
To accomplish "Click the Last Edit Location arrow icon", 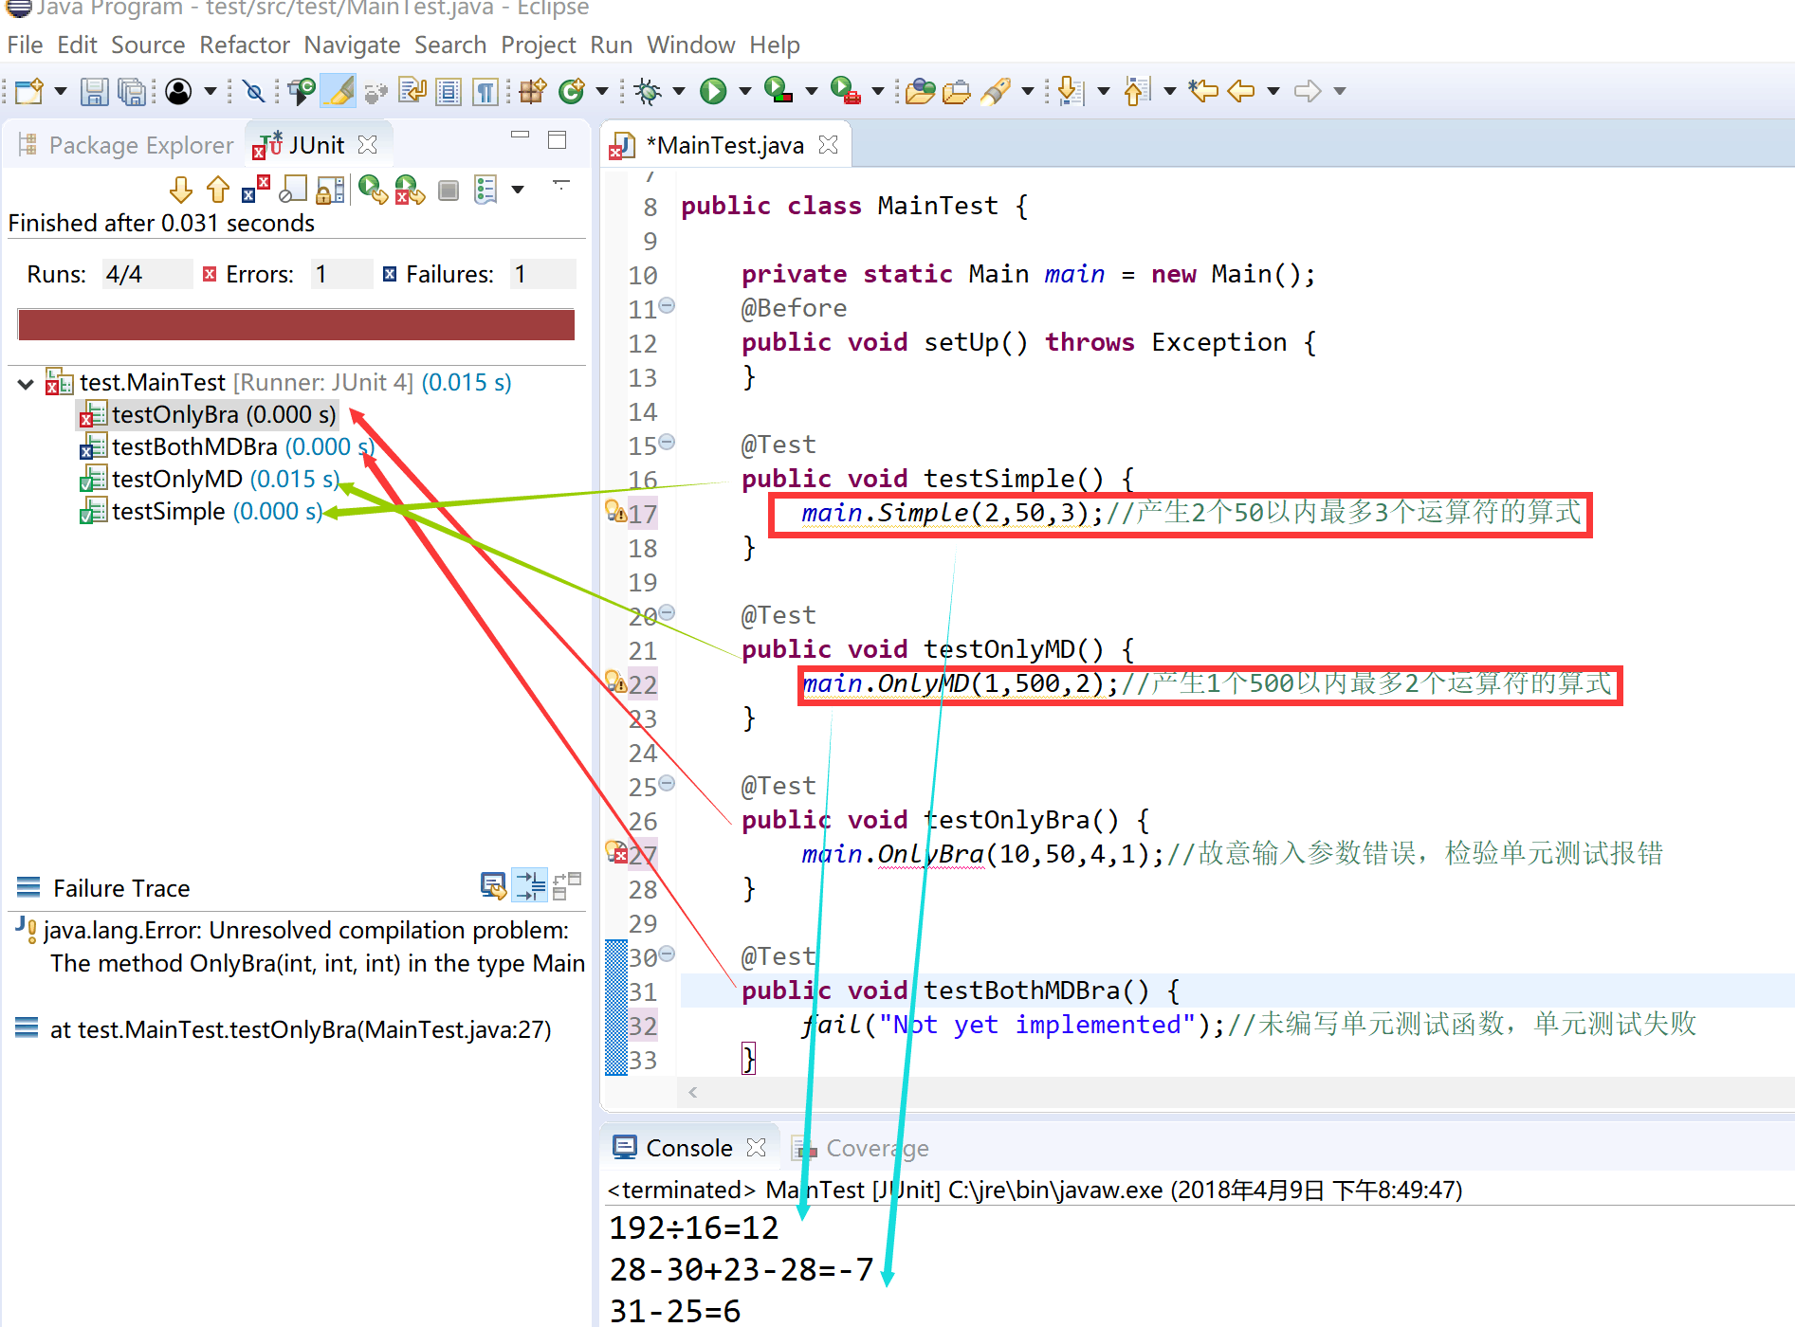I will click(x=1203, y=91).
